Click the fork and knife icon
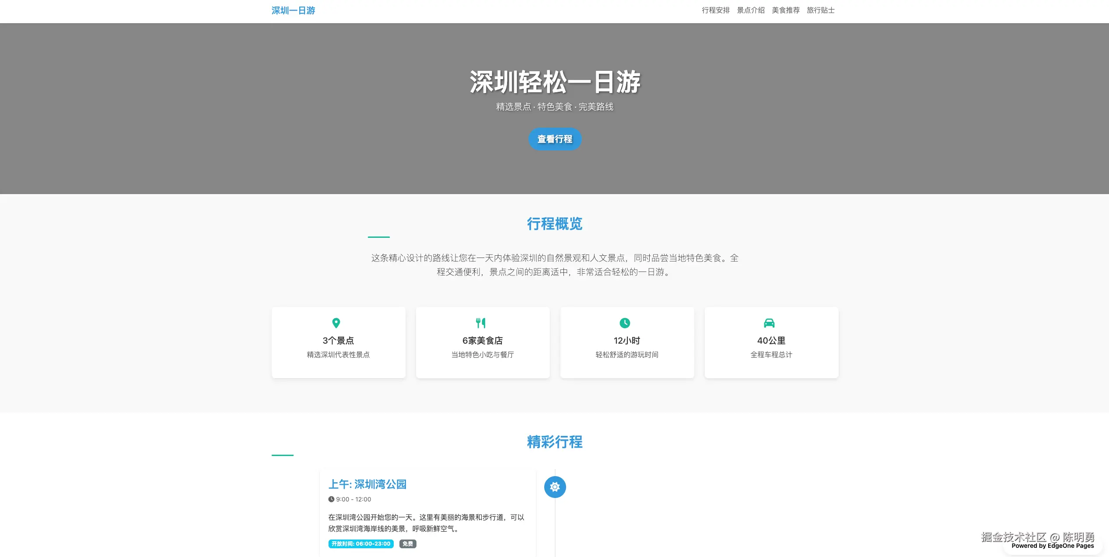This screenshot has height=557, width=1109. 480,323
